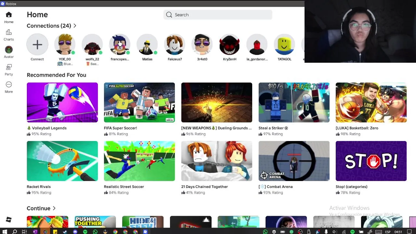Viewport: 416px width, 234px height.
Task: Open wolfs_22 connection avatar
Action: tap(92, 45)
